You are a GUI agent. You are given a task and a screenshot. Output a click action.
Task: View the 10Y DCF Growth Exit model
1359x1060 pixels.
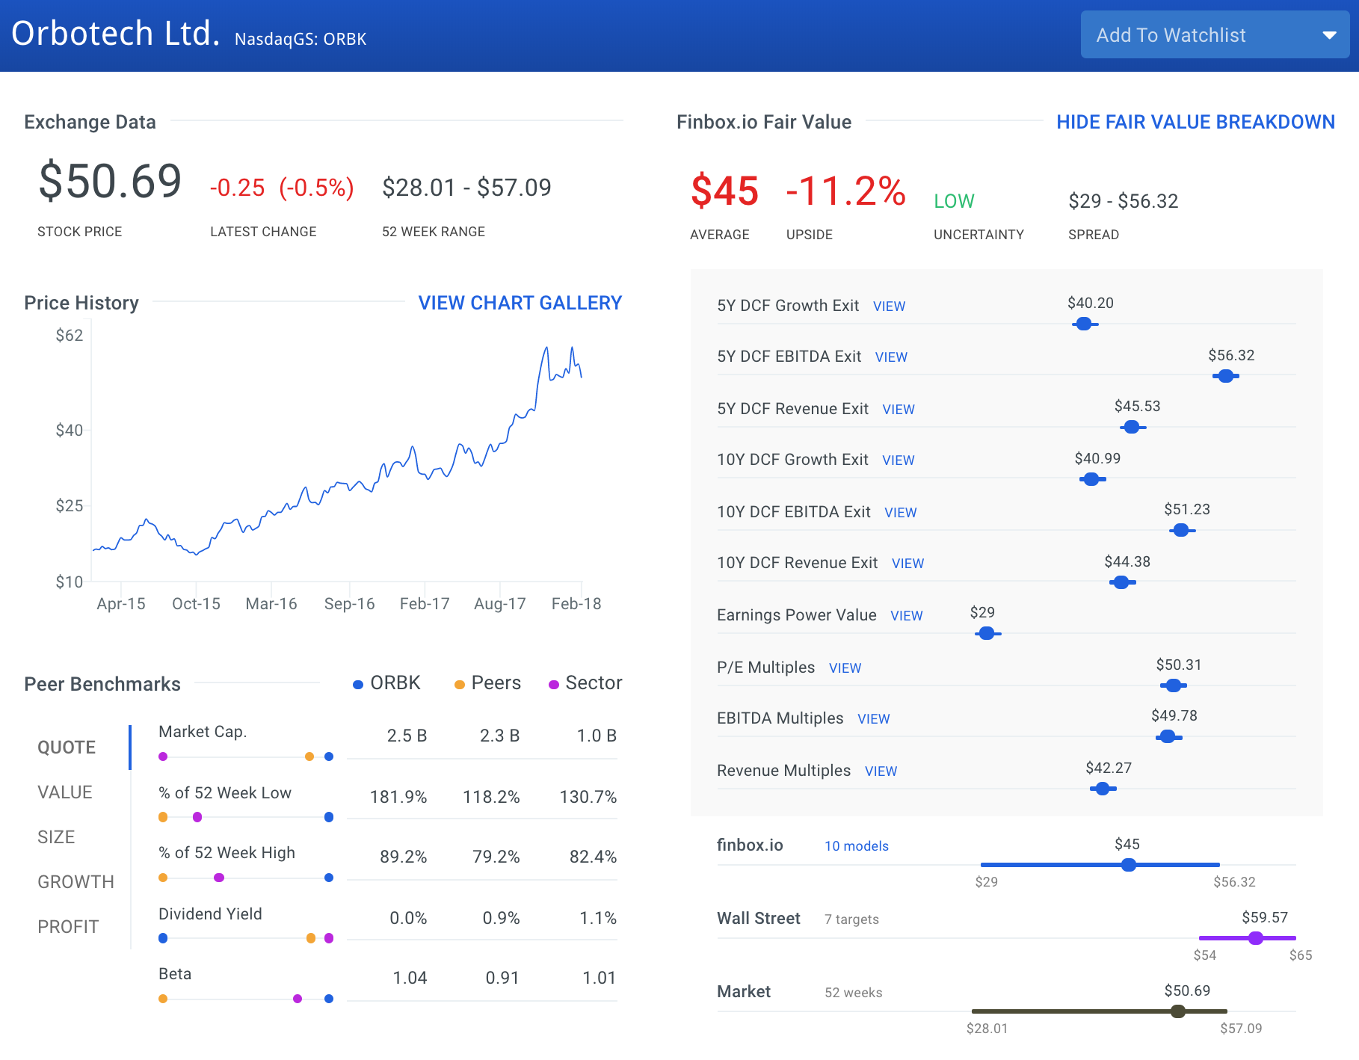[898, 460]
